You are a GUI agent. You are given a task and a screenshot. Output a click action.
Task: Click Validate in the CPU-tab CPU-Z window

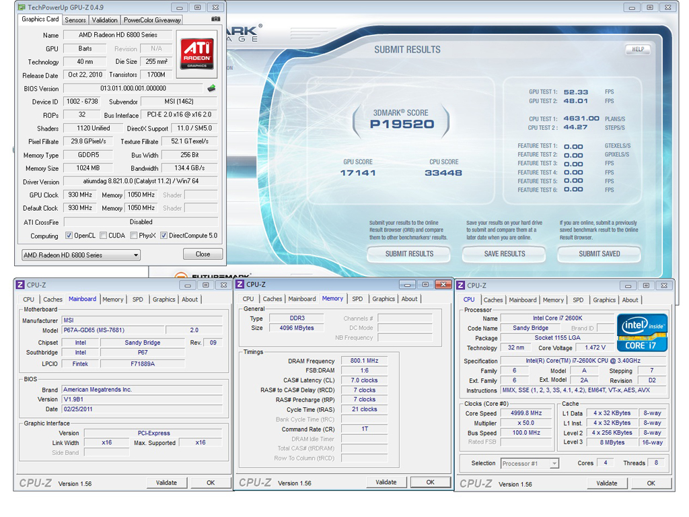(607, 483)
